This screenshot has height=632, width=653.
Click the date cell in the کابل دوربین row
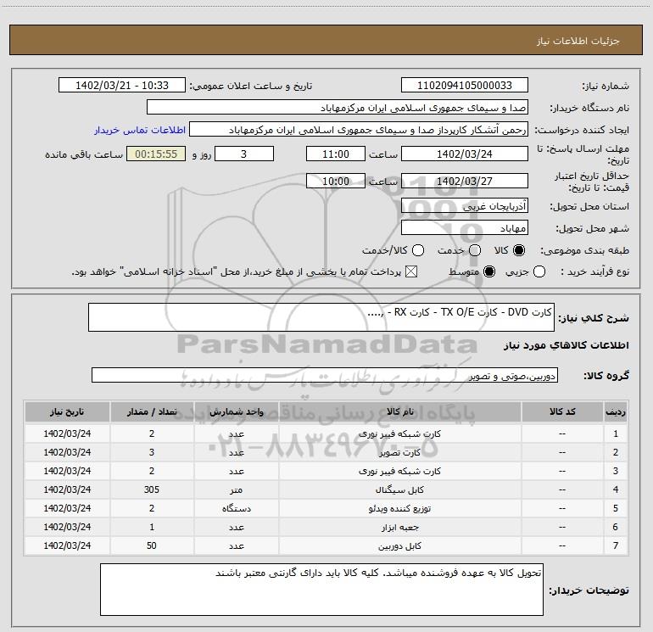click(67, 545)
